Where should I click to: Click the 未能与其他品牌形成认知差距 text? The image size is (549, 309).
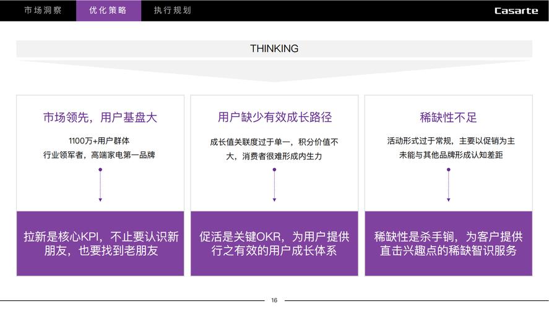click(451, 155)
